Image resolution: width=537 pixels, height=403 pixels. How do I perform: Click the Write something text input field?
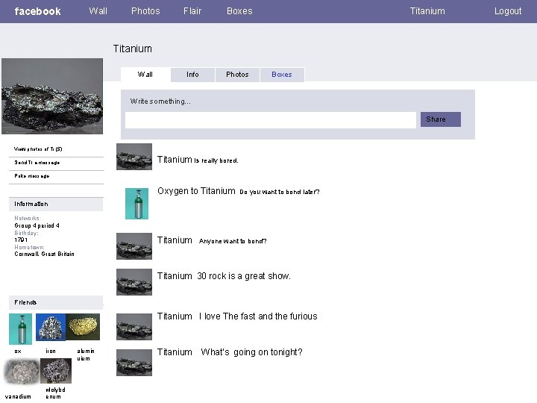(x=271, y=120)
